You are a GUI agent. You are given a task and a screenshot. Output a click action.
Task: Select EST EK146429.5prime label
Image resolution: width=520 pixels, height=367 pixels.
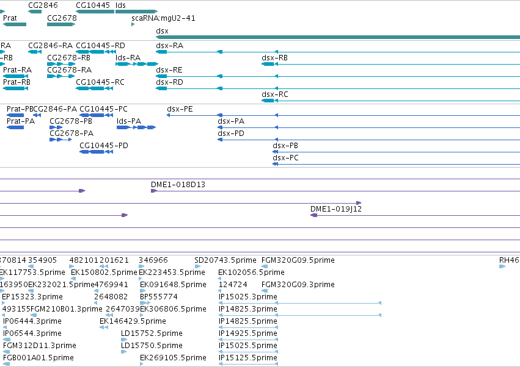(133, 321)
